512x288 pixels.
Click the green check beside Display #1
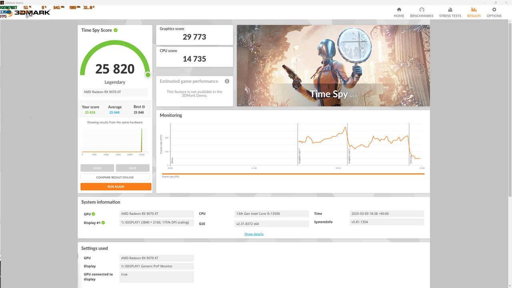pos(103,223)
